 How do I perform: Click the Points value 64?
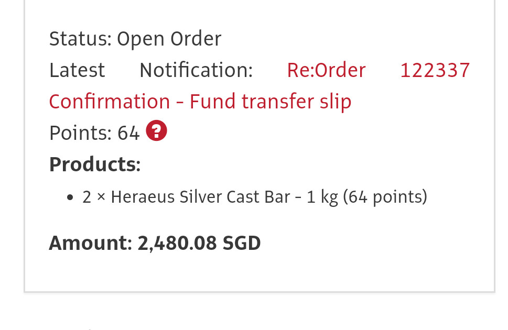click(128, 134)
